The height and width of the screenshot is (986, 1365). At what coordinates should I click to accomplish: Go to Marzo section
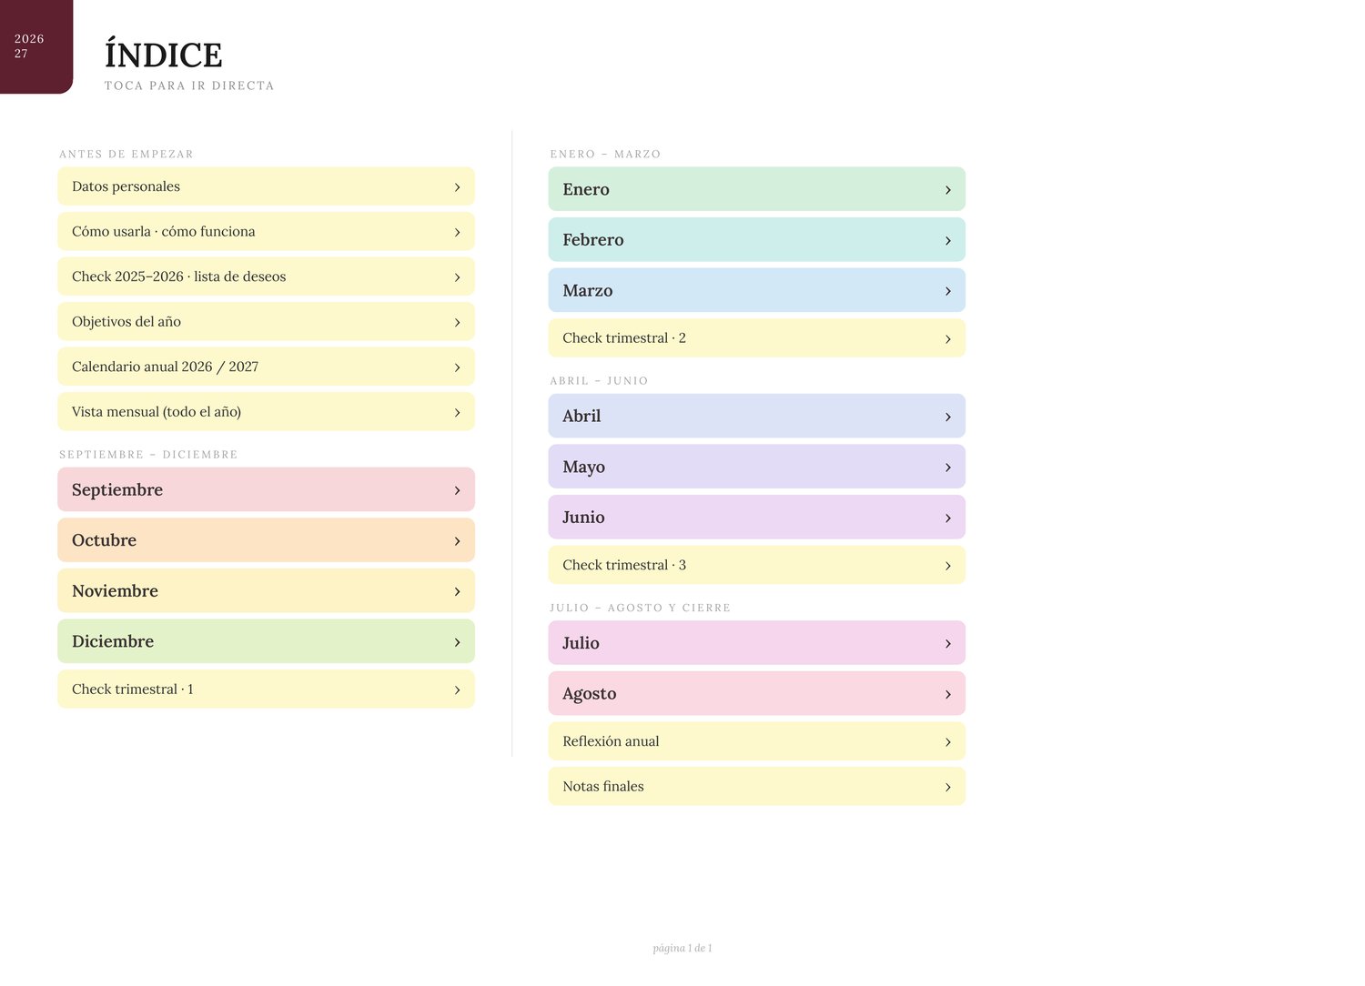pyautogui.click(x=756, y=290)
